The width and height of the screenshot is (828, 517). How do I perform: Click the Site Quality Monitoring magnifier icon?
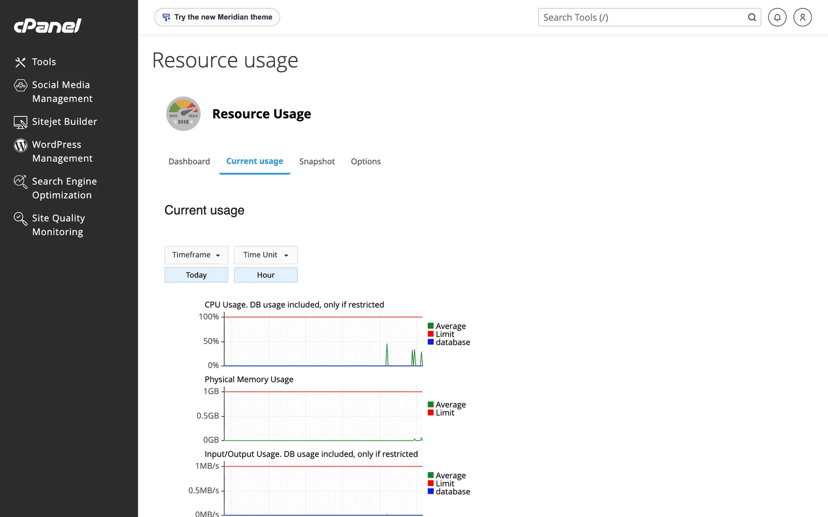pyautogui.click(x=20, y=219)
